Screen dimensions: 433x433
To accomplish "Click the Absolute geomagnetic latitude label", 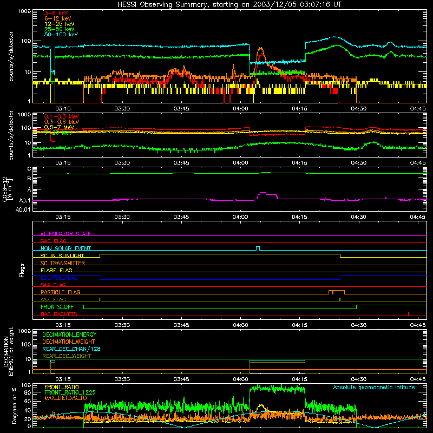I will (374, 387).
